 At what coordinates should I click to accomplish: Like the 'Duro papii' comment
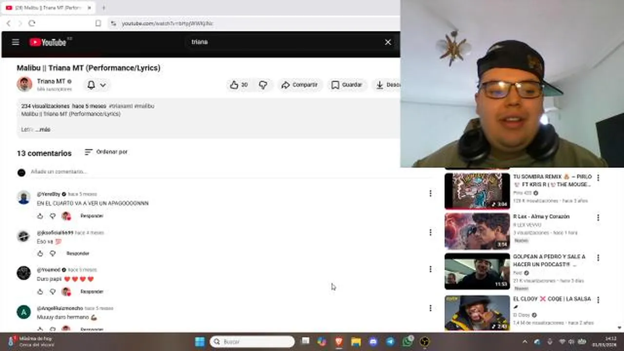tap(40, 292)
